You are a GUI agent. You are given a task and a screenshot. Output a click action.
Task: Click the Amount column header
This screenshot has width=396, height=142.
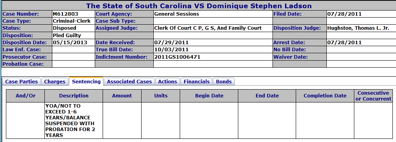122,96
